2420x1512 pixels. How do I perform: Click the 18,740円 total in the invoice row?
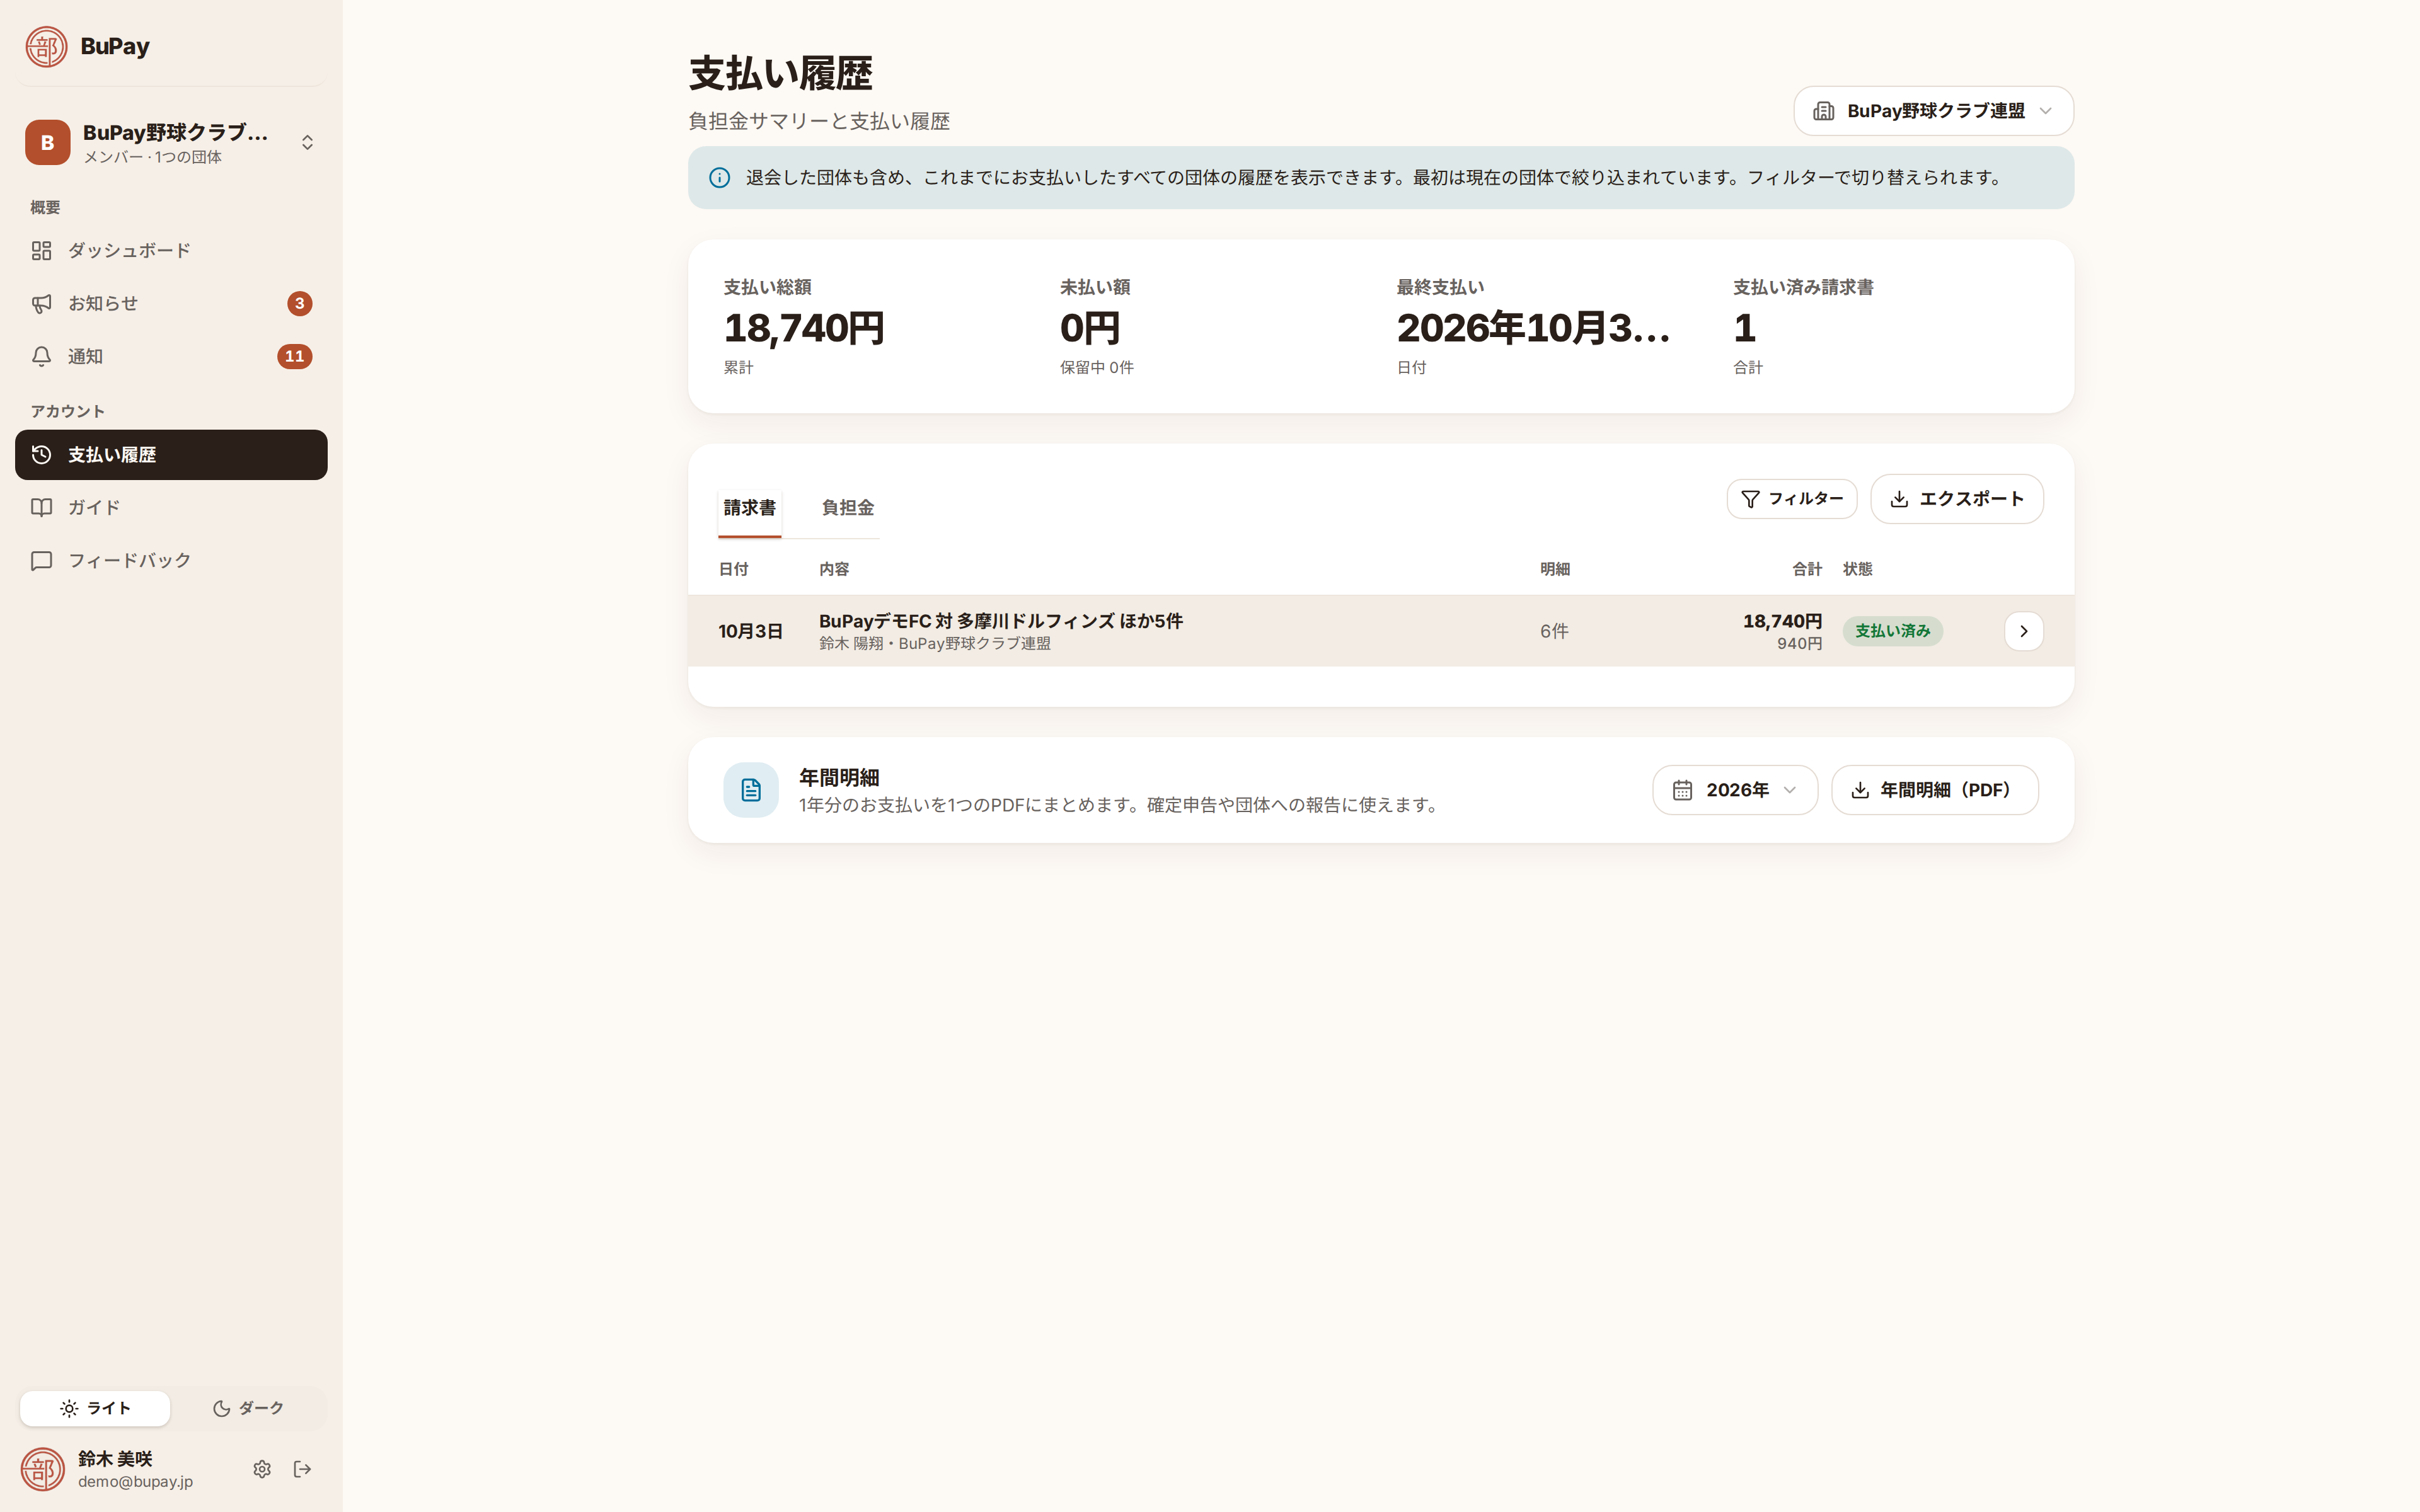click(1782, 621)
